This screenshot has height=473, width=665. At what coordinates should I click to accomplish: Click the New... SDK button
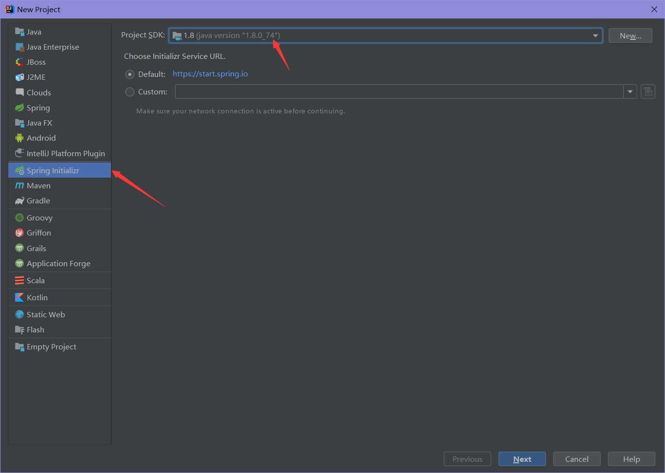coord(630,36)
